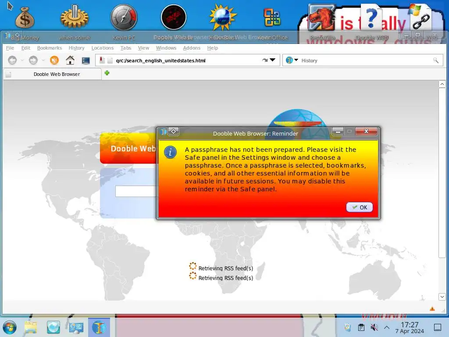Click the muted speaker tray icon
The width and height of the screenshot is (449, 337).
(x=374, y=327)
